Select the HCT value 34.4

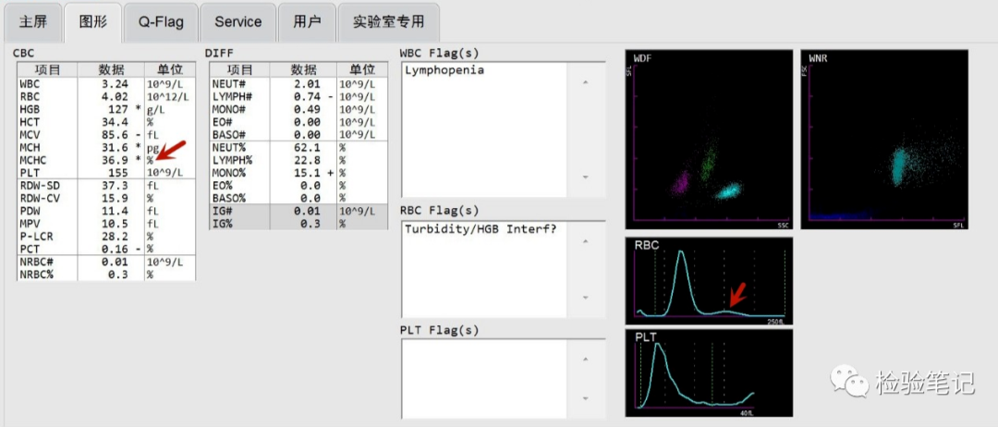tap(116, 122)
